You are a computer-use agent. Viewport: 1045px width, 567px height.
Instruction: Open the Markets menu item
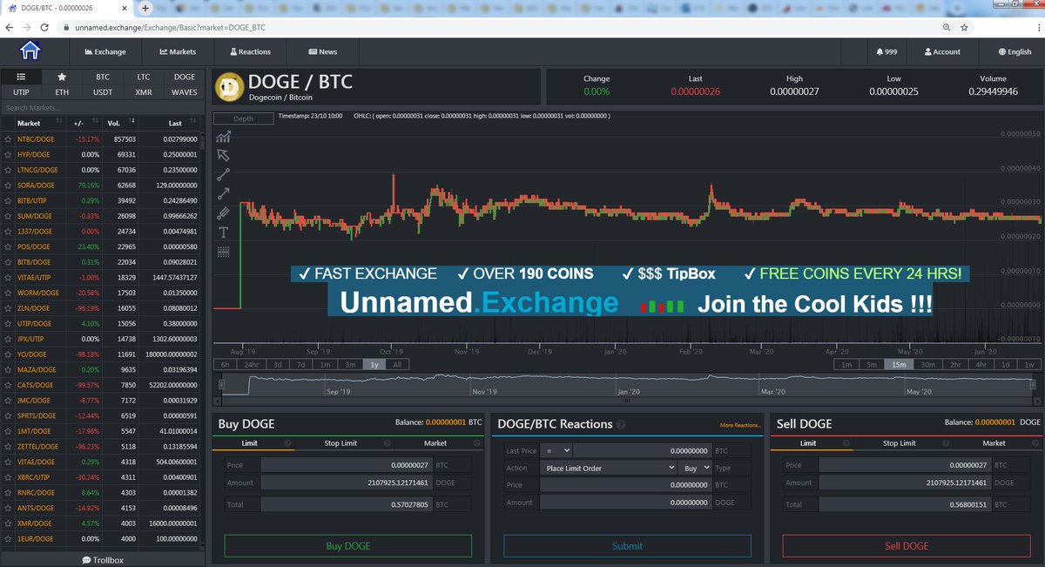pyautogui.click(x=178, y=51)
